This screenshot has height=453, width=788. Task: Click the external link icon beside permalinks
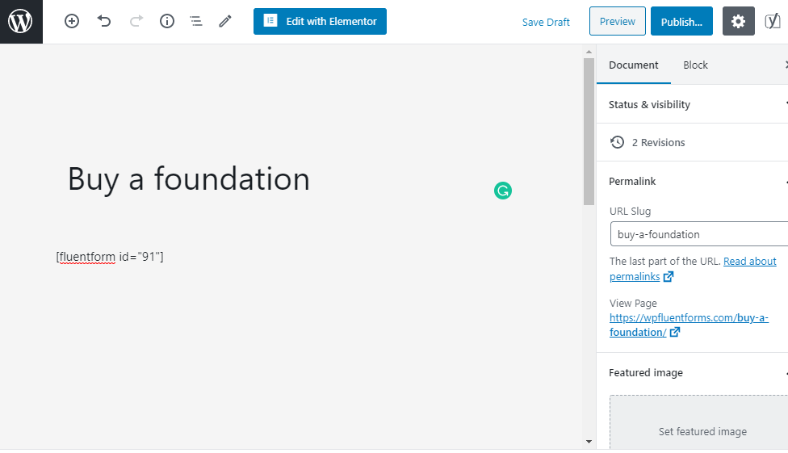pos(669,276)
